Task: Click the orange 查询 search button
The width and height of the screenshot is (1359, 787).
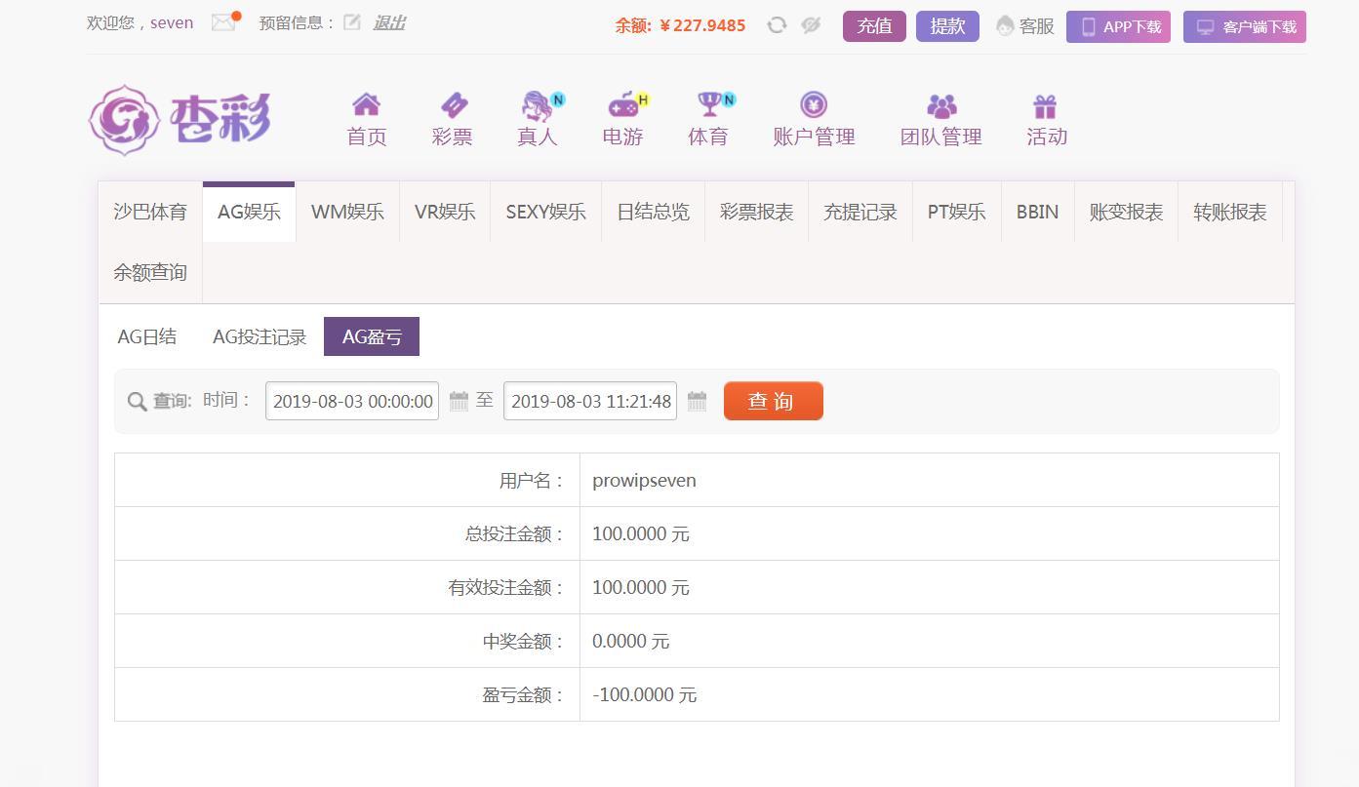Action: 774,401
